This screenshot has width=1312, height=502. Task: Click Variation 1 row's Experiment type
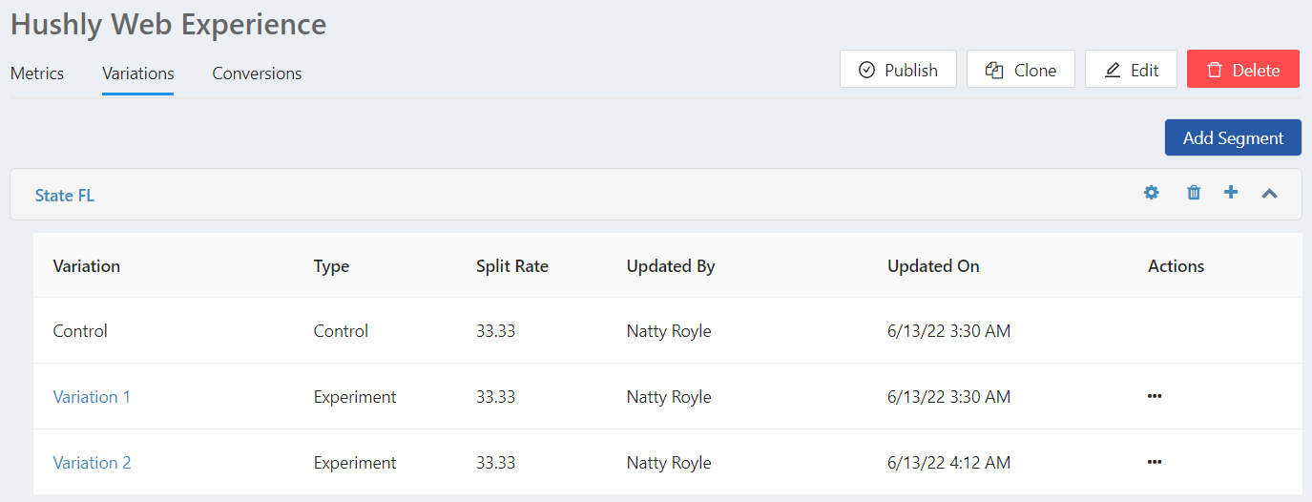(355, 397)
